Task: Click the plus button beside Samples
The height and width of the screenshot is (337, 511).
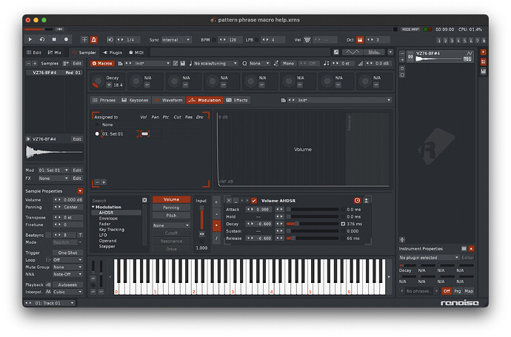Action: (x=35, y=63)
